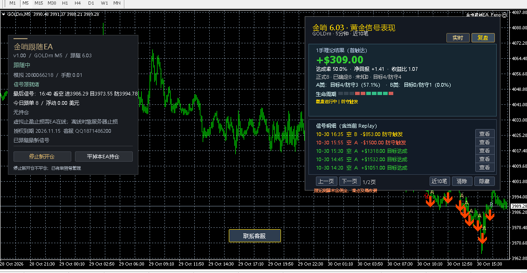The height and width of the screenshot is (273, 527).
Task: Click the 联系客服 contact support button
Action: (255, 236)
